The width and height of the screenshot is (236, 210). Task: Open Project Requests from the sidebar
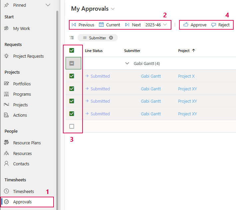(28, 56)
